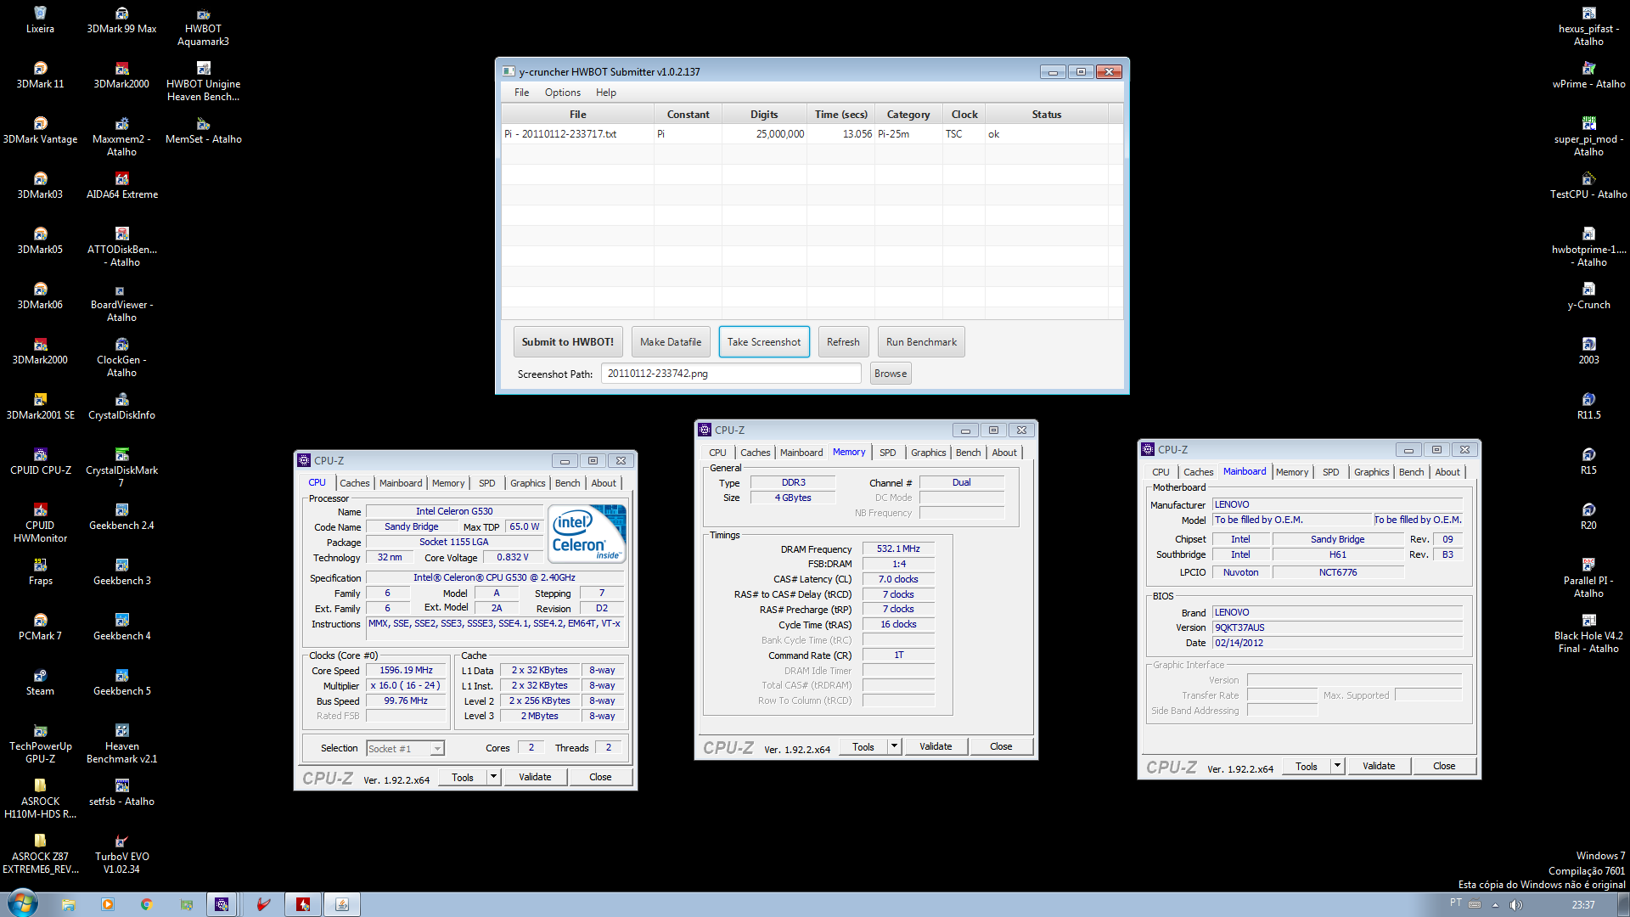Click the Take Screenshot button

pyautogui.click(x=763, y=342)
